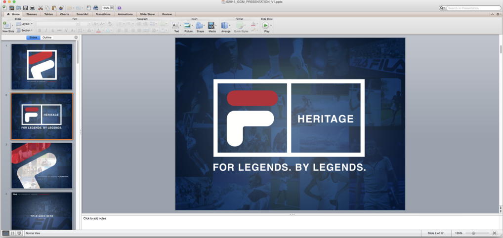This screenshot has width=503, height=238.
Task: Click the fit slide to window icon
Action: (494, 233)
